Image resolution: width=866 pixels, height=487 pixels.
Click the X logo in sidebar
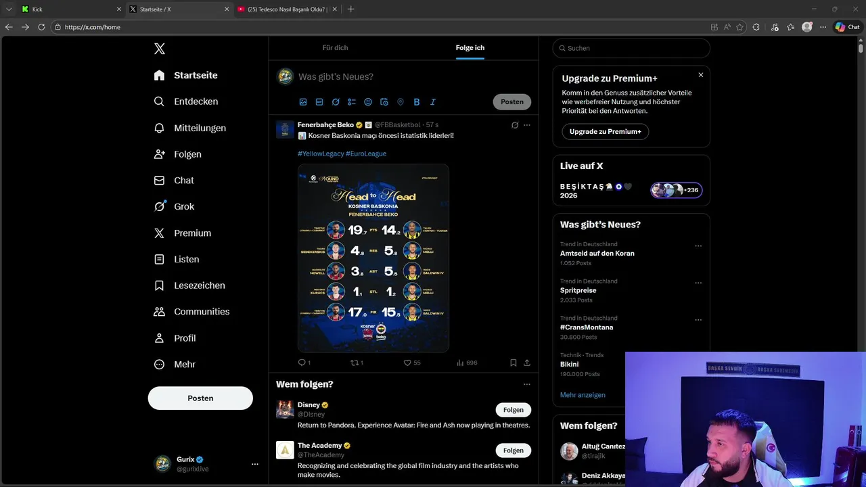160,49
